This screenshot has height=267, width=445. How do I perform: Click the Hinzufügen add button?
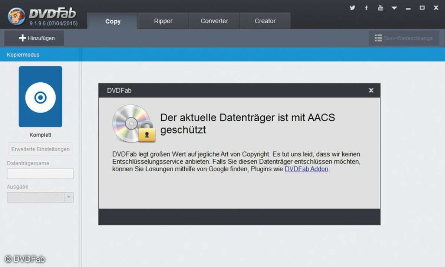click(34, 38)
